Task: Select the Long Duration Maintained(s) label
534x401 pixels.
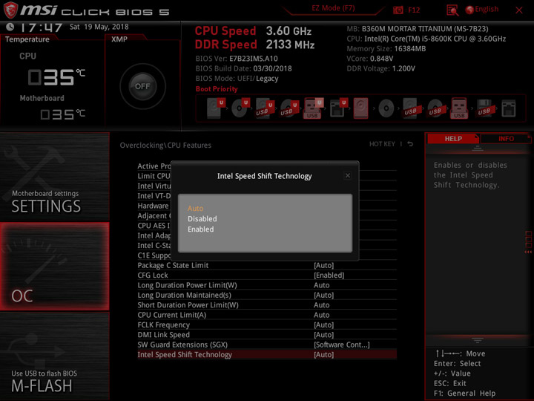Action: pos(184,296)
